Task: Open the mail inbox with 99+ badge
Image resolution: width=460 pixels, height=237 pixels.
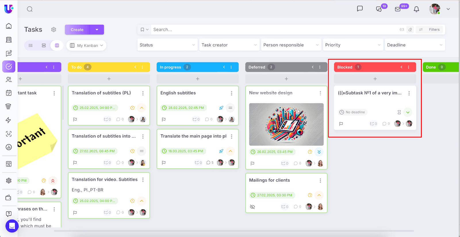Action: (398, 9)
